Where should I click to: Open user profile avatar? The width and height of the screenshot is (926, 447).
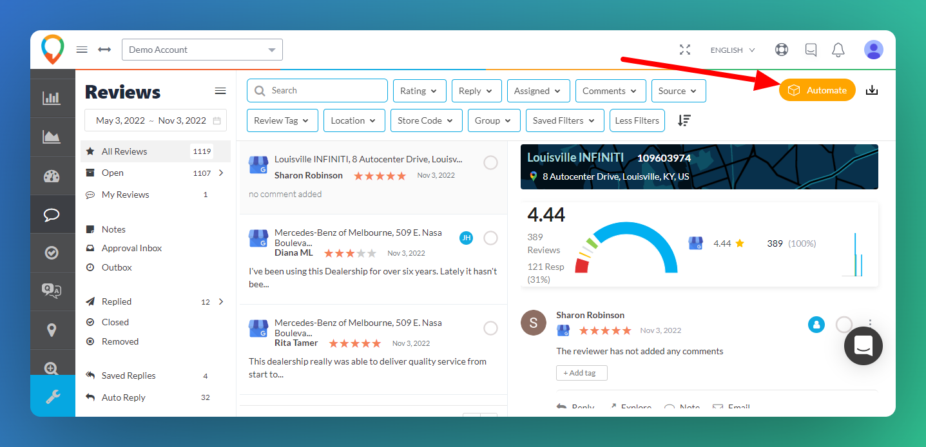pyautogui.click(x=874, y=50)
